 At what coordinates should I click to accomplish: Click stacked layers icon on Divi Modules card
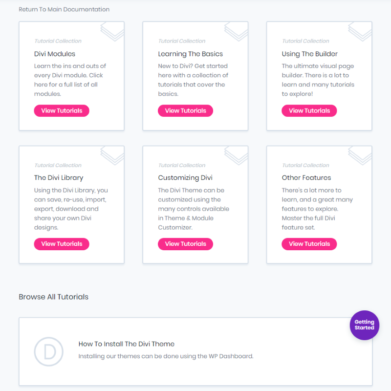(x=112, y=31)
